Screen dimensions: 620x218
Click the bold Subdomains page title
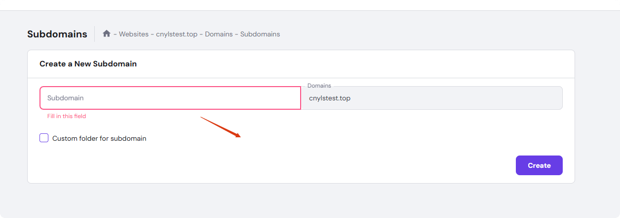point(57,34)
